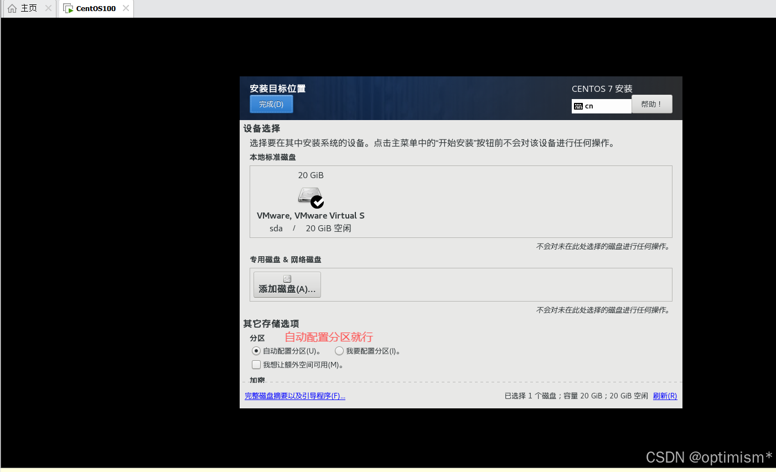Screen dimensions: 776x472
Task: Click the VM icon on CentOS100 tab
Action: pos(68,8)
